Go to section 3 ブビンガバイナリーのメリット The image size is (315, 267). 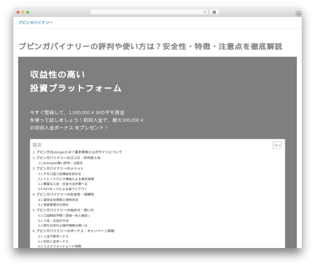58,169
